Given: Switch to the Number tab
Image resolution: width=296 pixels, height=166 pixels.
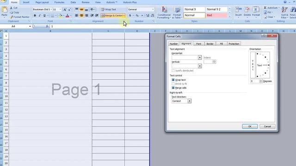Looking at the screenshot, I should [173, 44].
